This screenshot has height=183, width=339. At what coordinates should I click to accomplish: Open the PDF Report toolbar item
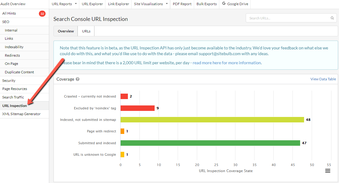[182, 4]
